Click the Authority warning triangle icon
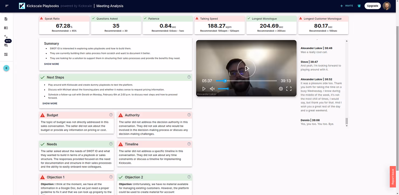399x195 pixels. [121, 115]
